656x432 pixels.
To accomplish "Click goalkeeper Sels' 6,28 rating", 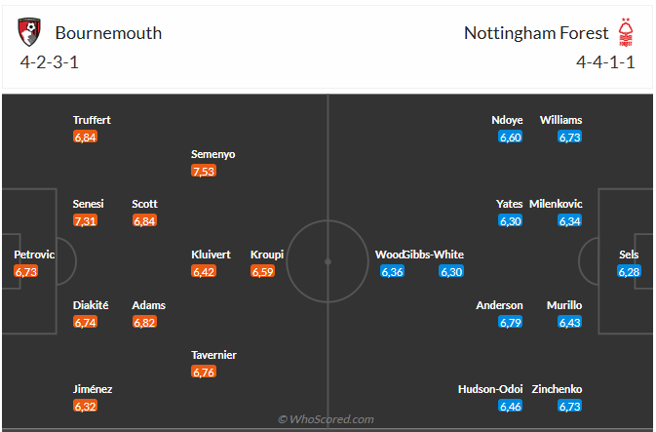I will click(630, 272).
